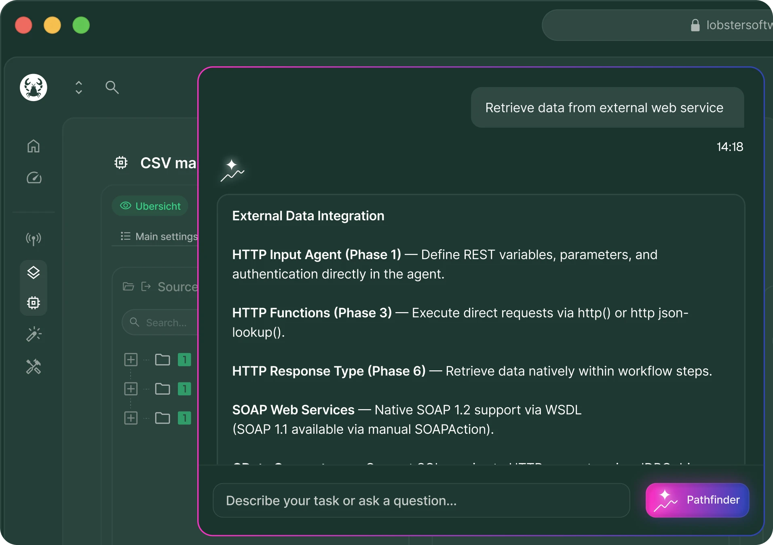This screenshot has width=773, height=545.
Task: Toggle the up-down chevron switcher
Action: (x=79, y=87)
